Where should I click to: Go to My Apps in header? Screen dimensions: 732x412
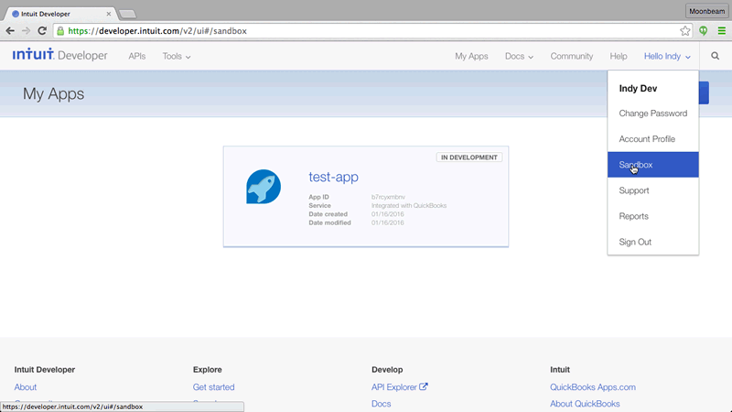click(x=471, y=56)
